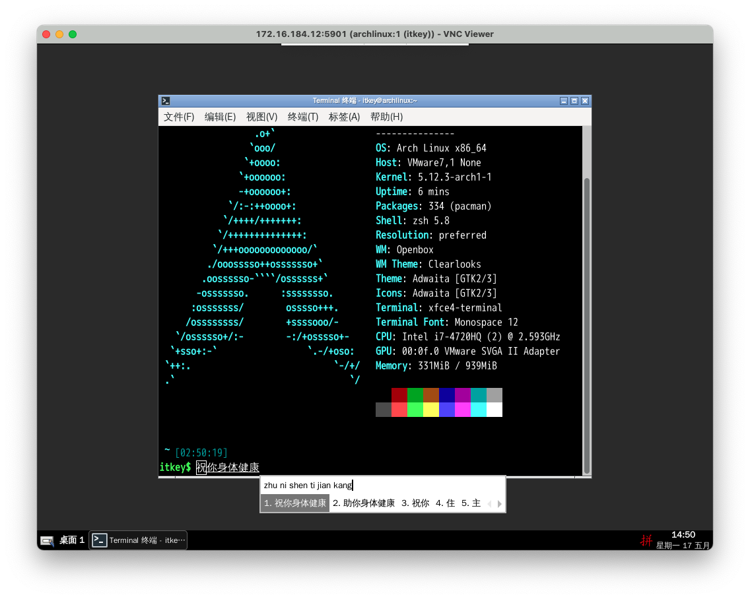The image size is (750, 599).
Task: Click the '星期一 17 五月' date text
Action: click(x=683, y=546)
